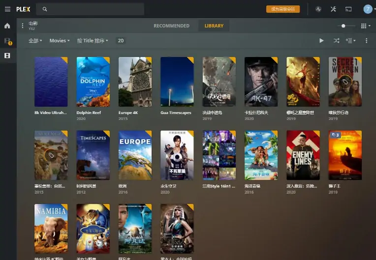Select the film movies library sidebar icon

click(x=7, y=56)
